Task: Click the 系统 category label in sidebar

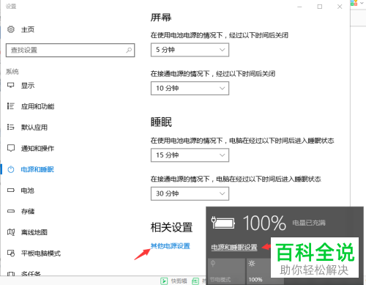Action: tap(12, 72)
